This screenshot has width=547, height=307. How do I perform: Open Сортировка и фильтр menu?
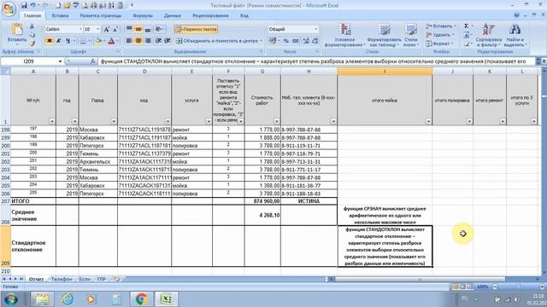488,35
